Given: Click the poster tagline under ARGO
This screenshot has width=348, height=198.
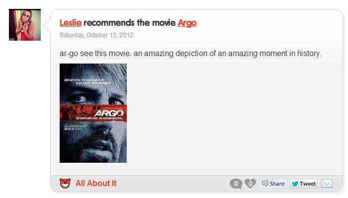Looking at the screenshot, I should click(99, 119).
